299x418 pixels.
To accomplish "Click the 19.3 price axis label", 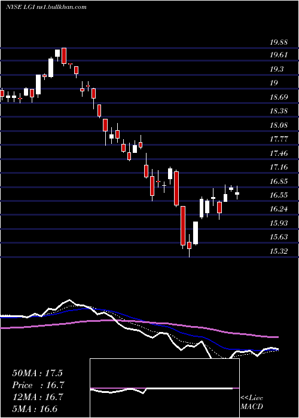I will 277,69.
